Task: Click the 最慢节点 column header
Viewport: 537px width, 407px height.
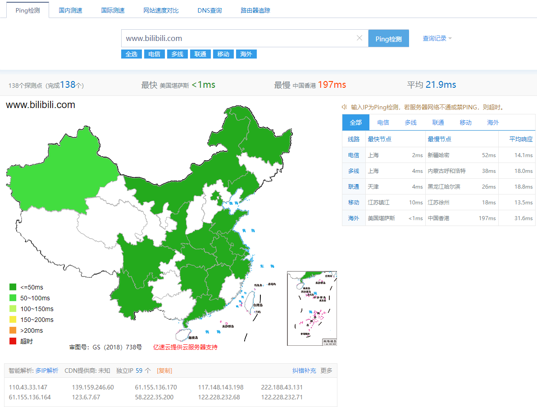Action: pyautogui.click(x=439, y=139)
